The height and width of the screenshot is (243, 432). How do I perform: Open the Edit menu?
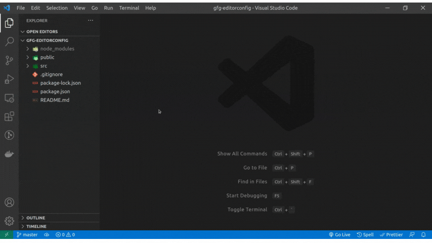[x=35, y=8]
